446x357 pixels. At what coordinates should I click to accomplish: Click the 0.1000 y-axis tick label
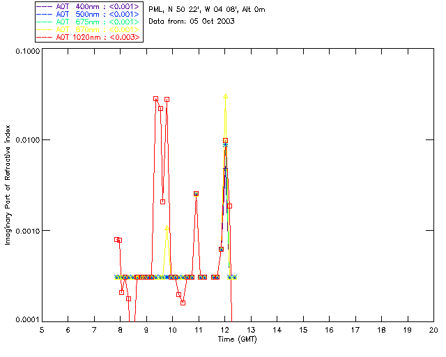coord(28,51)
